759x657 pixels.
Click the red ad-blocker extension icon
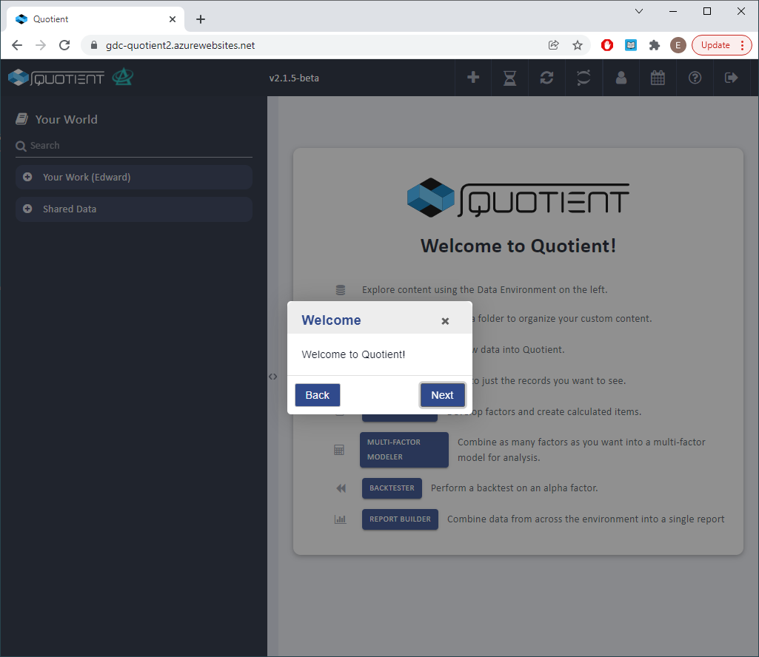607,45
